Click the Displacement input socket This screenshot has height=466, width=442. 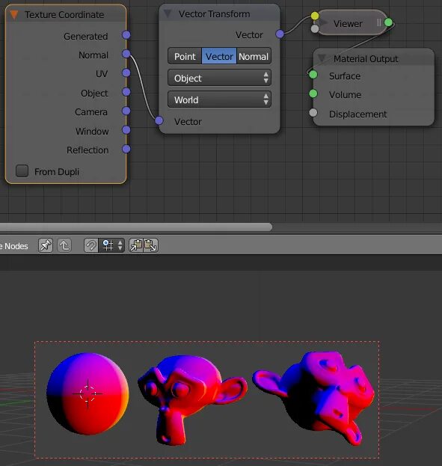pos(313,113)
